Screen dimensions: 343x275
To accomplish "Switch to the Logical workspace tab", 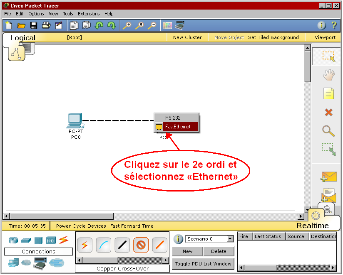I will 23,38.
